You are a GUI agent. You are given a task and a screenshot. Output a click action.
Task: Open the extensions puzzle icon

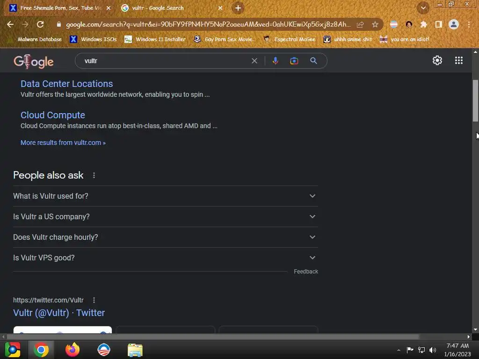pyautogui.click(x=423, y=24)
